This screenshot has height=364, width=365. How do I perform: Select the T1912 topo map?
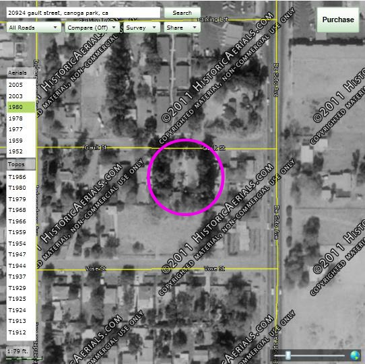tap(21, 332)
